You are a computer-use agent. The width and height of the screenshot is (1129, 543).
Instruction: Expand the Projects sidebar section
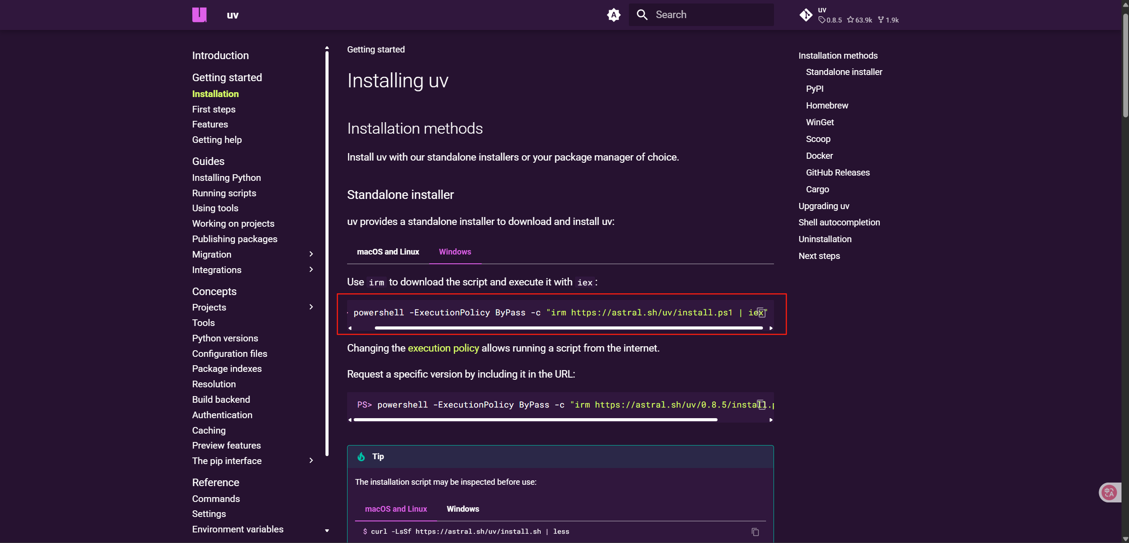pyautogui.click(x=311, y=307)
